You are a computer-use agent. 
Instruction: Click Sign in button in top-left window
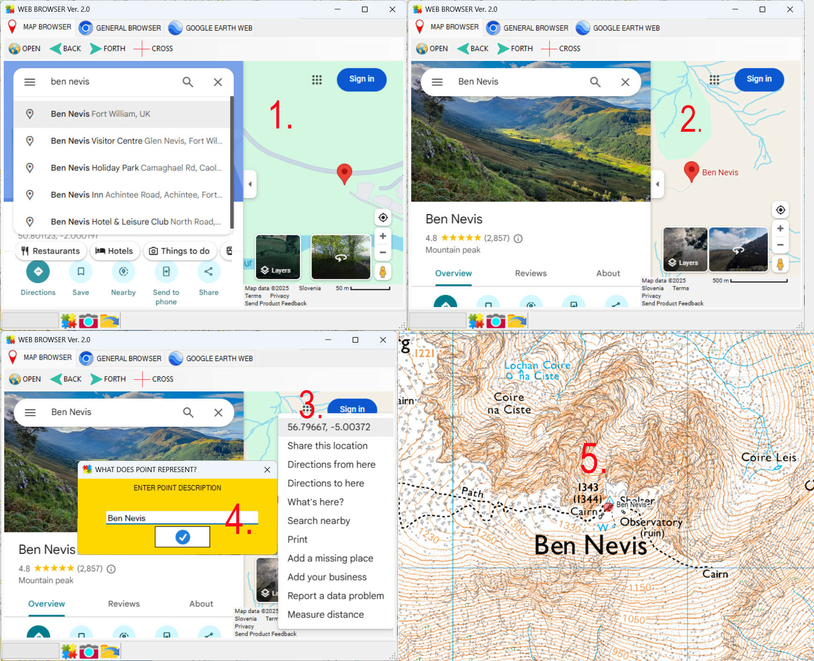coord(362,79)
